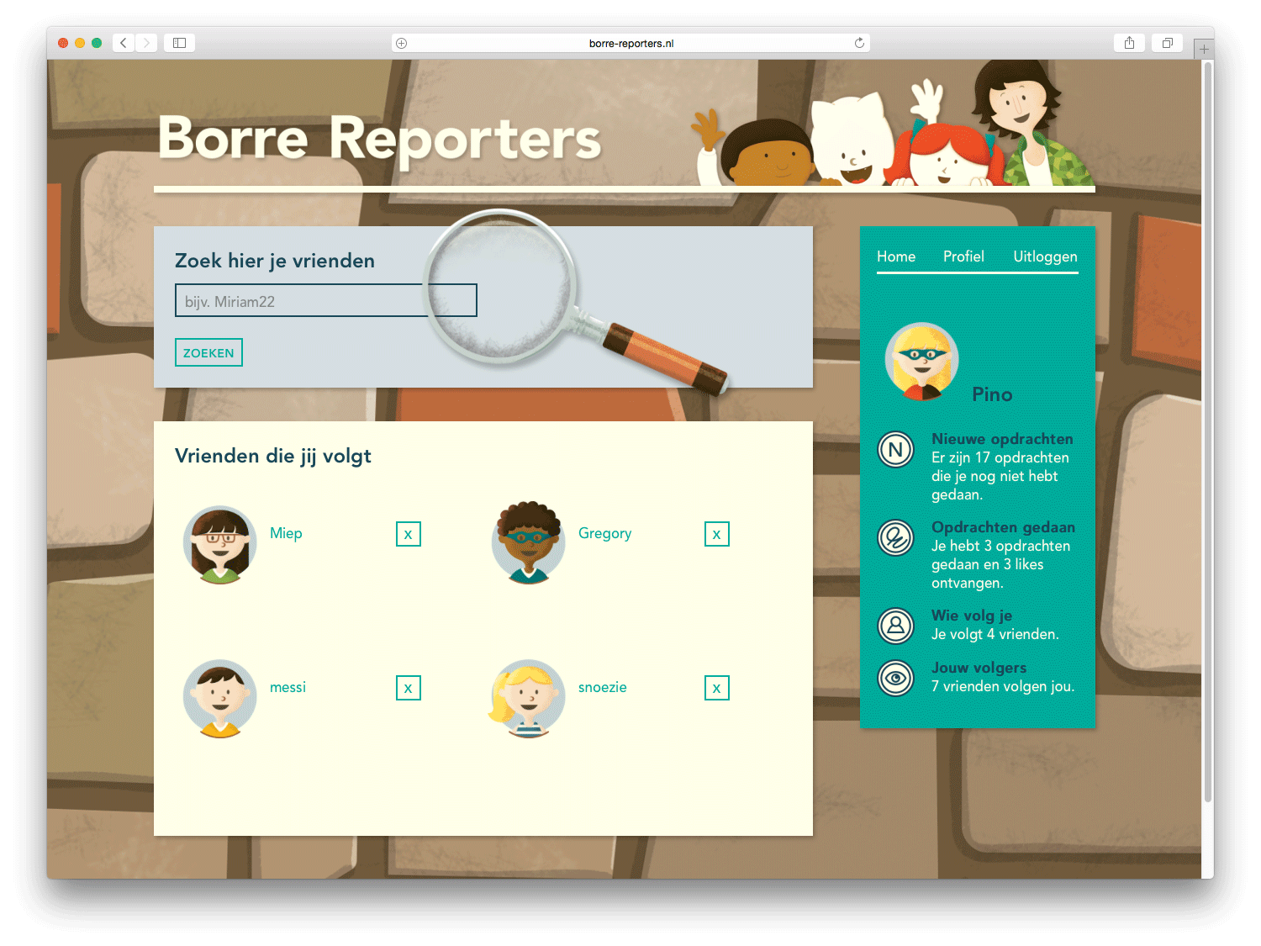Click the 'Zoek hier je vrienden' heading
The width and height of the screenshot is (1261, 946).
(x=275, y=261)
